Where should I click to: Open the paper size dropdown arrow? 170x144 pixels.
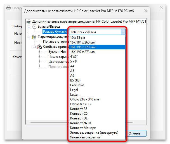[x=123, y=32]
